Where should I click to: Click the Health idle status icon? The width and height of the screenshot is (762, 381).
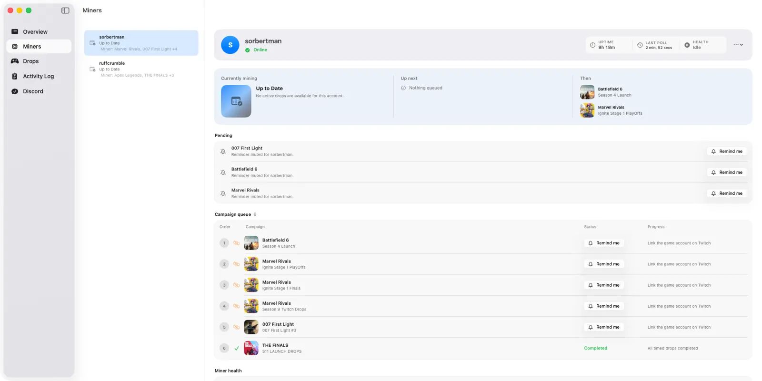pos(687,45)
